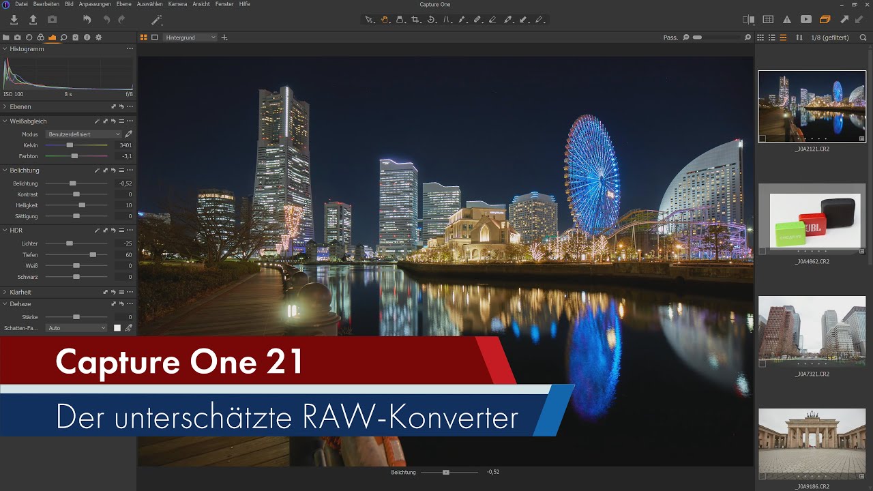Viewport: 873px width, 491px height.
Task: Select the pointer Select cursor tool
Action: [369, 20]
